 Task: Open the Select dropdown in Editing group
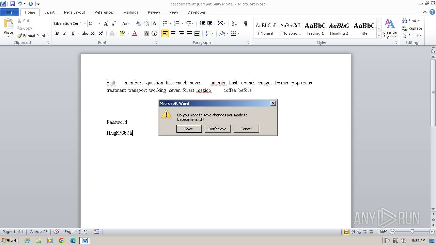[x=412, y=36]
